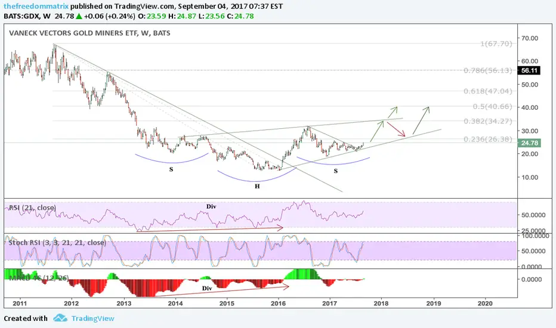556x328 pixels.
Task: Click the Div label in the RSI pane
Action: coord(211,206)
